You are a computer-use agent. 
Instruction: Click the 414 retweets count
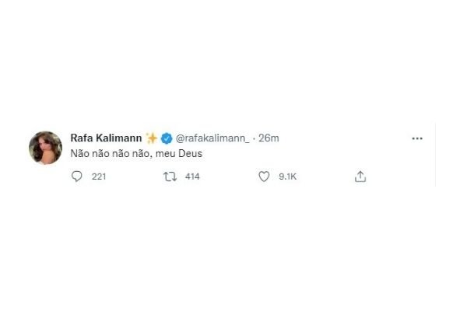click(x=192, y=176)
